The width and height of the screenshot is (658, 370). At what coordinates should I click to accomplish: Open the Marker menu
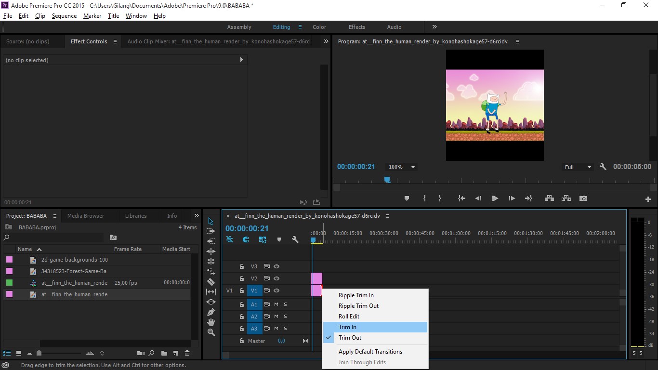click(x=92, y=16)
